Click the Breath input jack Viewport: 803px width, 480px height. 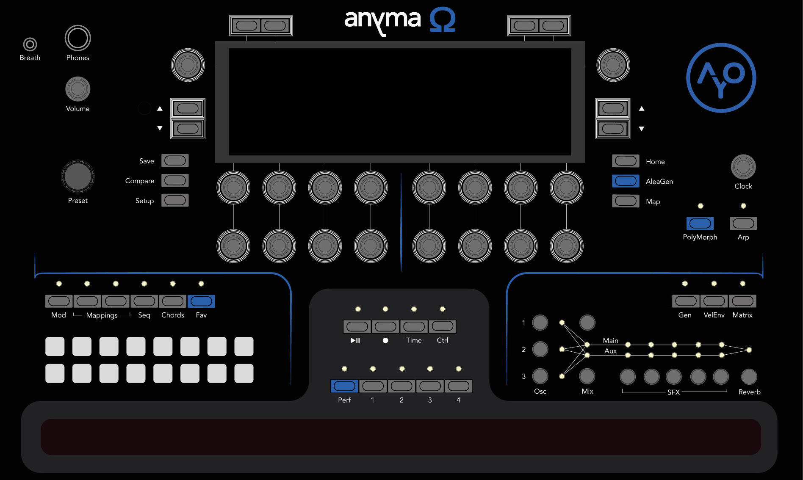pos(30,44)
